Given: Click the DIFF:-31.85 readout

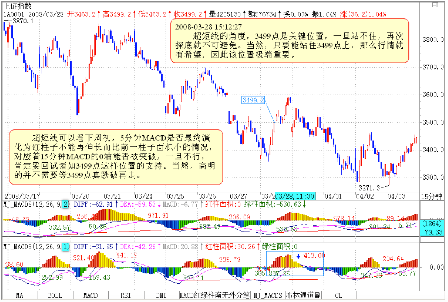Looking at the screenshot, I should tap(94, 247).
